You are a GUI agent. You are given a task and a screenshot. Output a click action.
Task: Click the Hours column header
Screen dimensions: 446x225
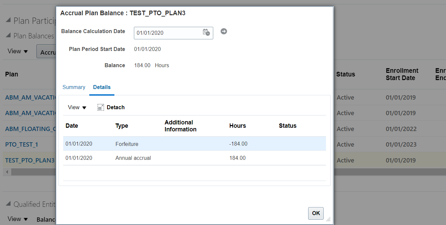[x=238, y=126]
